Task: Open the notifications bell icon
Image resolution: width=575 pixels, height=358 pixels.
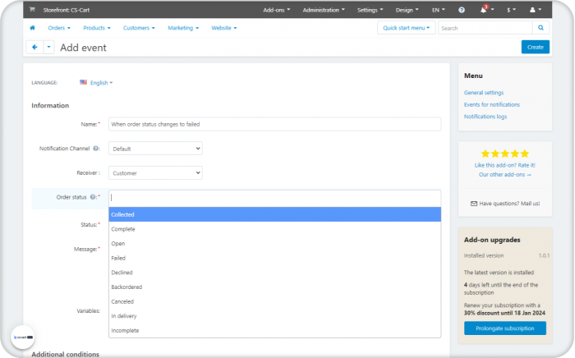Action: click(x=484, y=10)
